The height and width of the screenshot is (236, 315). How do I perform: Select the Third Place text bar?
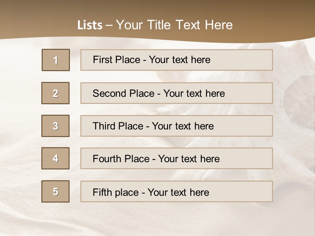tap(177, 126)
